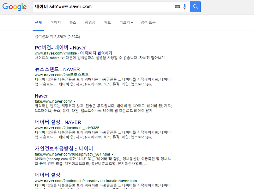The width and height of the screenshot is (254, 189).
Task: Open 네이버 설정 - NAVER result
Action: [58, 122]
